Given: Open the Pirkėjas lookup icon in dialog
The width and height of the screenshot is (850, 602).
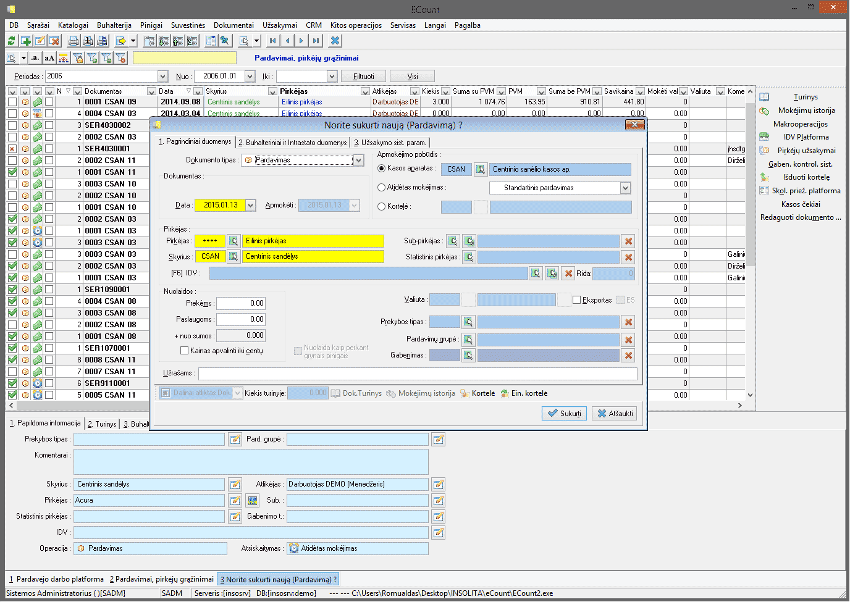Looking at the screenshot, I should 234,241.
